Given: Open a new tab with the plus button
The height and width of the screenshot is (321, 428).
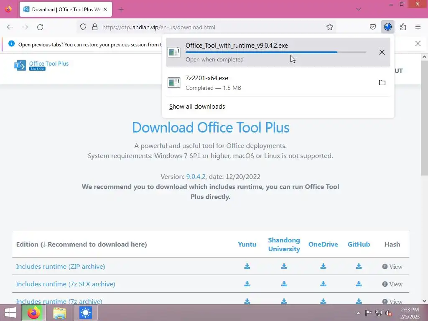Looking at the screenshot, I should 121,10.
